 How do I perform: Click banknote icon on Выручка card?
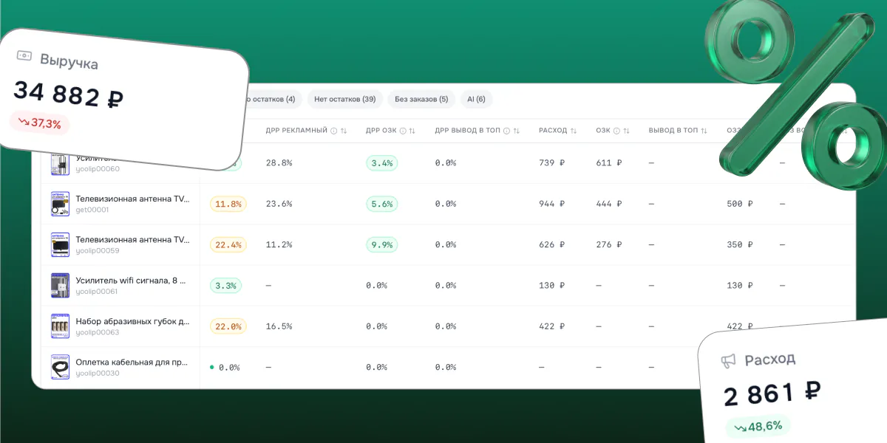(x=24, y=55)
